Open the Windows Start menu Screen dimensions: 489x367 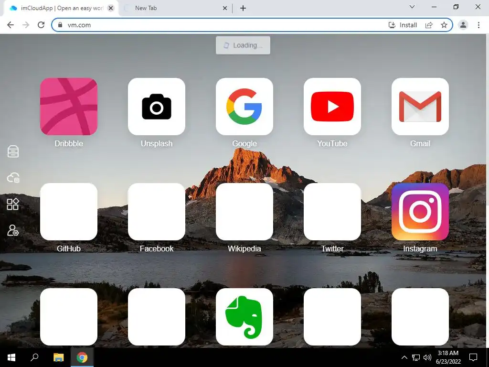(x=11, y=357)
